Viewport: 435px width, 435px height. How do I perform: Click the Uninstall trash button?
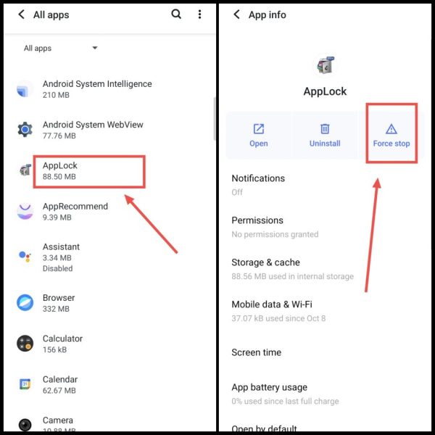pyautogui.click(x=325, y=136)
